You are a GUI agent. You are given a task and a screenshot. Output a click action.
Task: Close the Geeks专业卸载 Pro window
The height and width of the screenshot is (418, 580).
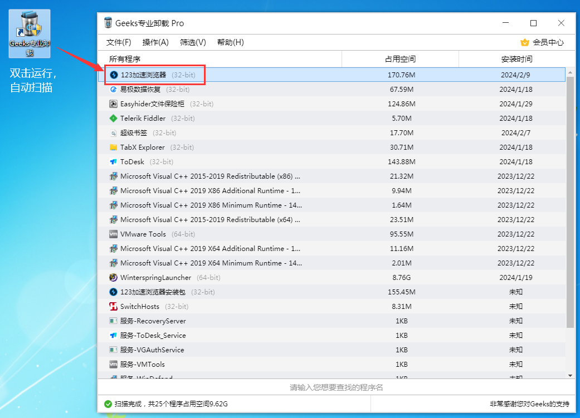click(561, 23)
